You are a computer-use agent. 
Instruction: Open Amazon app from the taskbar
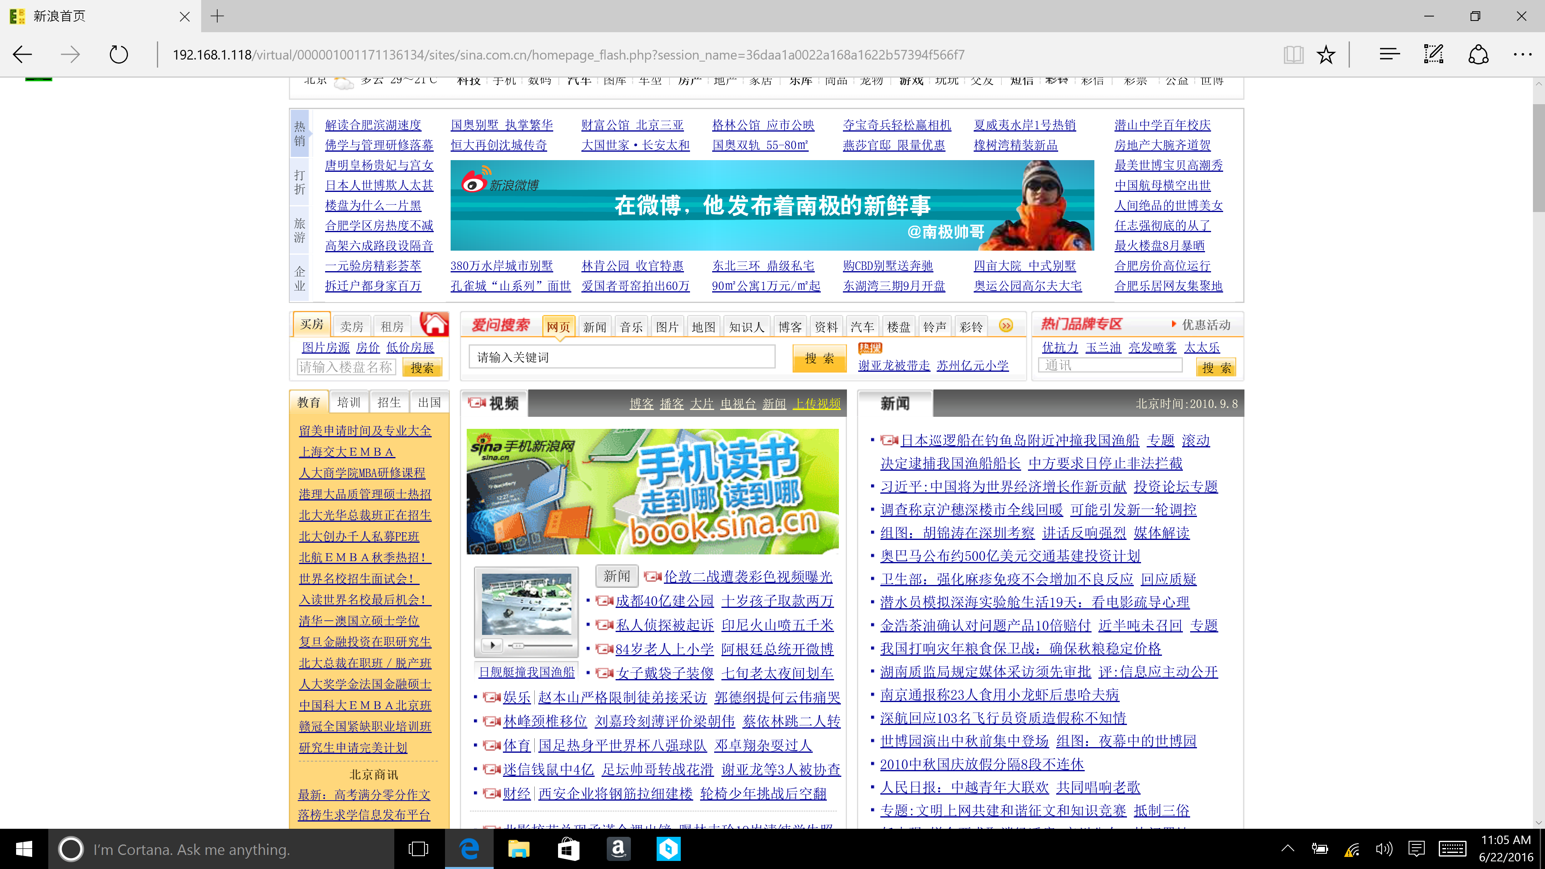618,848
